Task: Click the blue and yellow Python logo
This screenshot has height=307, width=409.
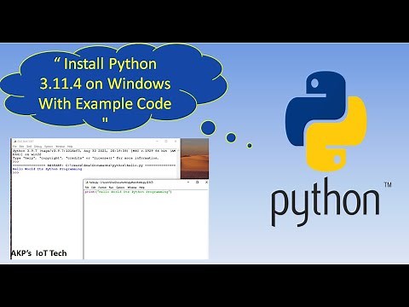Action: (325, 121)
